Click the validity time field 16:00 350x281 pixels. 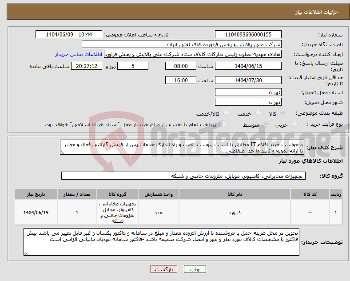point(181,80)
